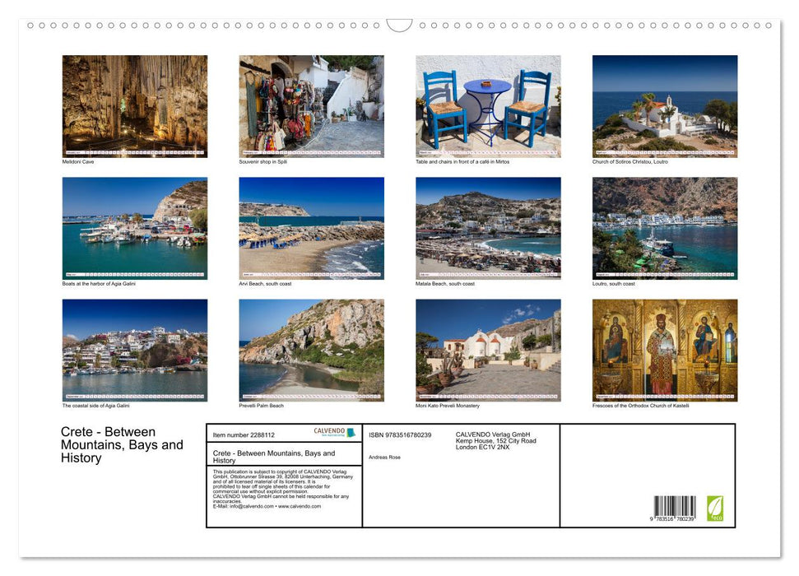Click the CALVENDO logo
Image resolution: width=799 pixels, height=576 pixels.
pyautogui.click(x=334, y=432)
